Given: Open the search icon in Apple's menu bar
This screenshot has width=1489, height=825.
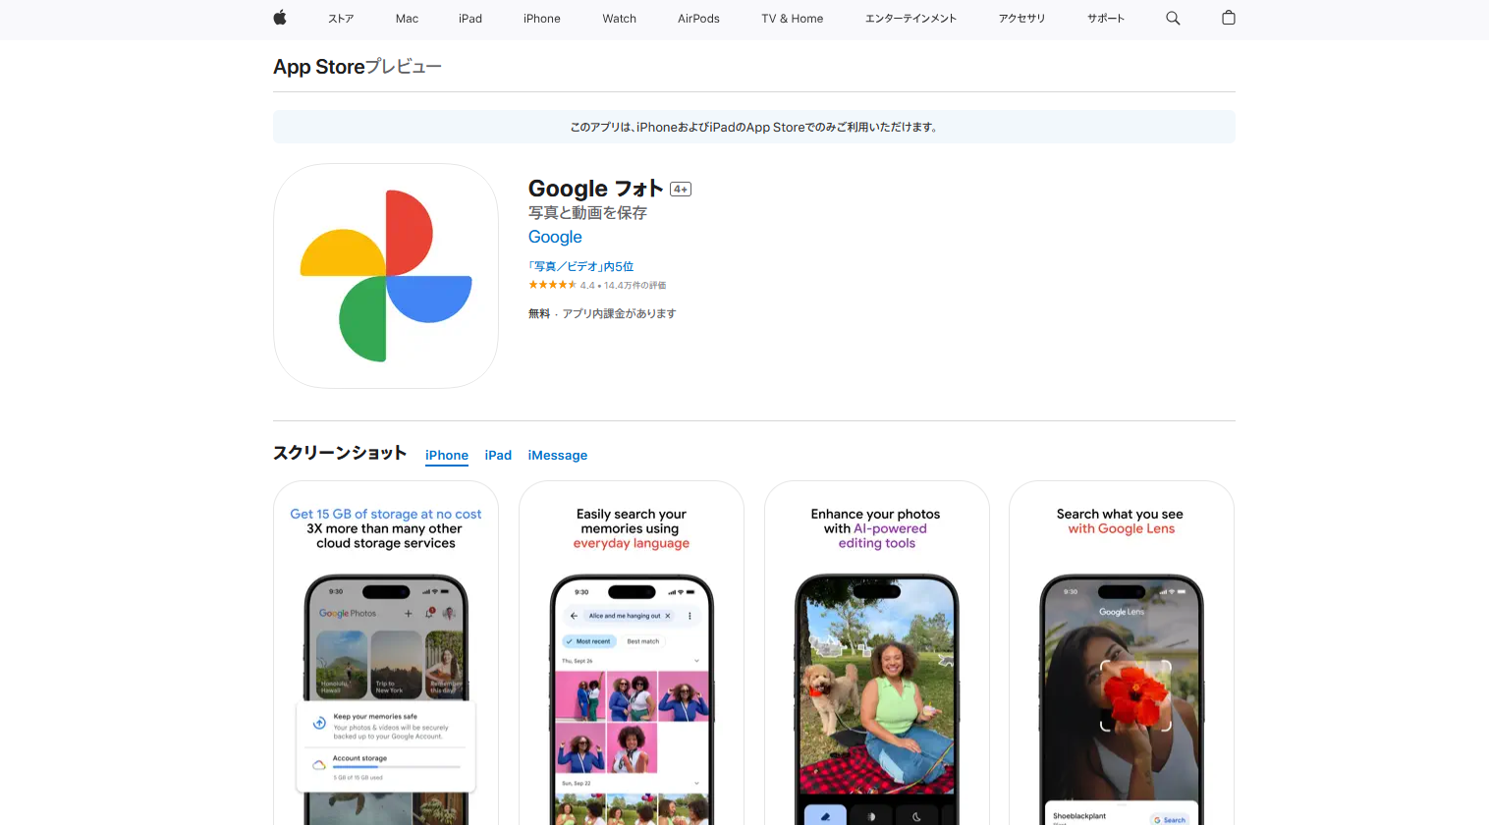Looking at the screenshot, I should click(x=1173, y=18).
